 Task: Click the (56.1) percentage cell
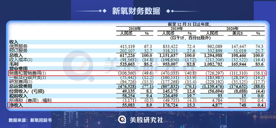tap(260, 73)
